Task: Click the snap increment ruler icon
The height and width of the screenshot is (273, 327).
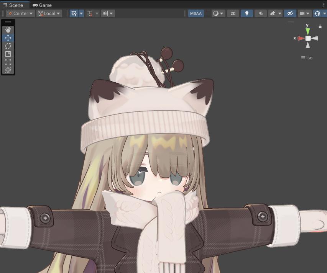Action: 105,13
